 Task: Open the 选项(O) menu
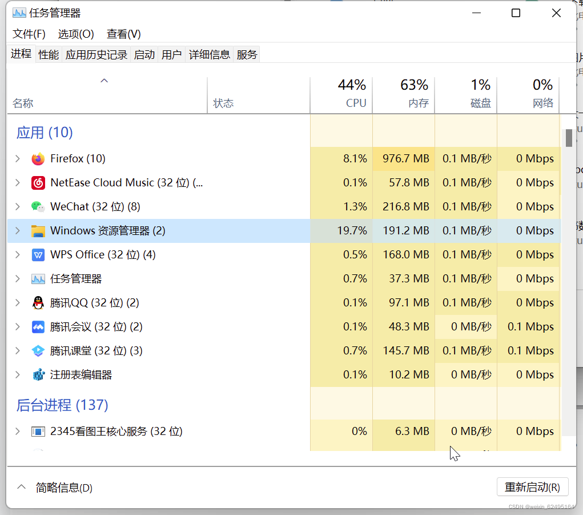click(76, 34)
